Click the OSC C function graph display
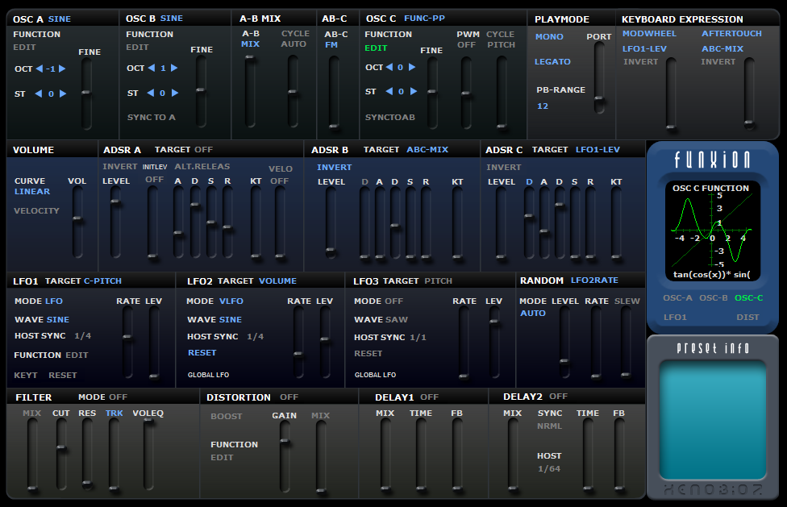The width and height of the screenshot is (787, 507). 710,231
